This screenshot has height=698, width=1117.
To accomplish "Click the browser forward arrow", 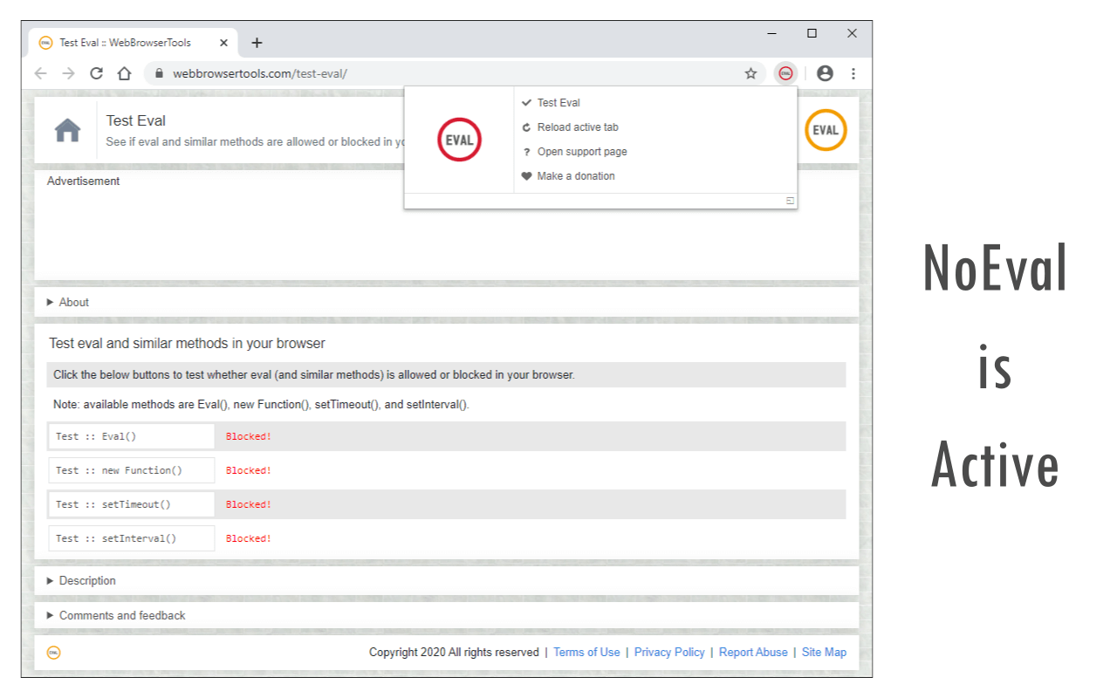I will (x=69, y=73).
